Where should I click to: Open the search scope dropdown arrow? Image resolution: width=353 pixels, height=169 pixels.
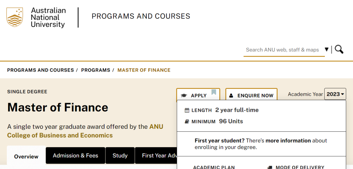[x=327, y=50]
